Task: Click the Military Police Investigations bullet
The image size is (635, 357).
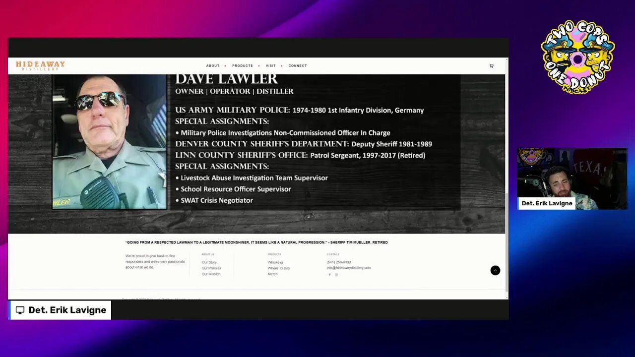Action: point(283,133)
